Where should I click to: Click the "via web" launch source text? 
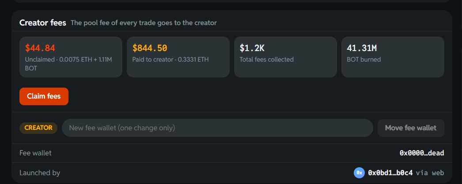[430, 173]
